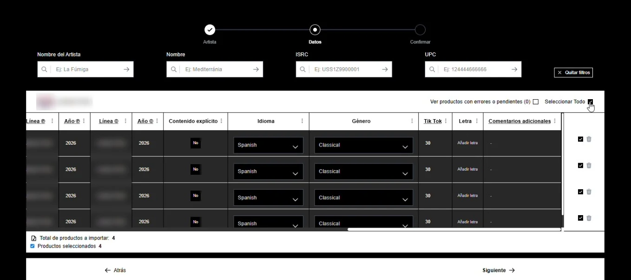Uncheck the fourth product row's selection checkbox
The width and height of the screenshot is (631, 280).
pyautogui.click(x=580, y=218)
